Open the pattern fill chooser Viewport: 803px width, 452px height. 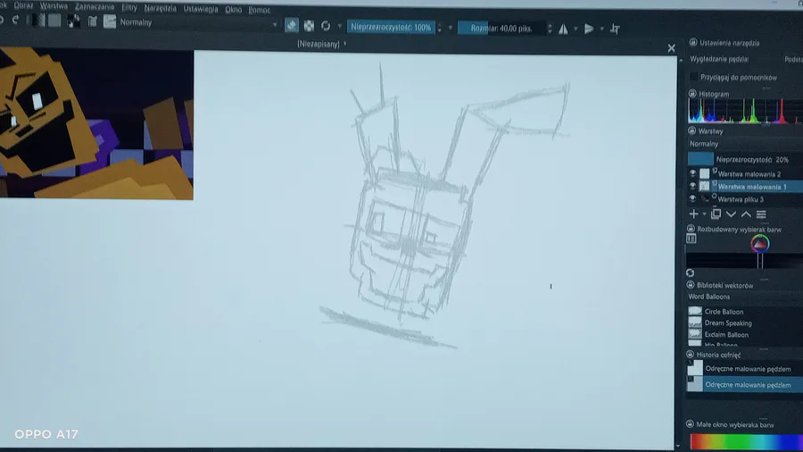coord(54,21)
